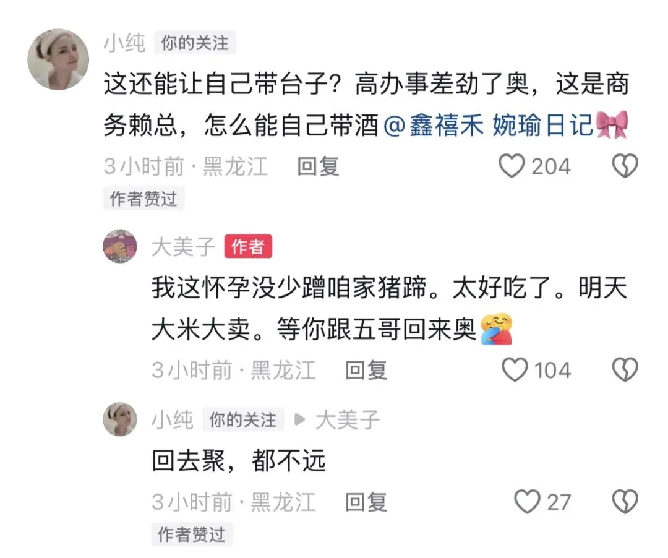Open 小纯's small avatar in reply
Screen dimensions: 668x558
[x=120, y=419]
